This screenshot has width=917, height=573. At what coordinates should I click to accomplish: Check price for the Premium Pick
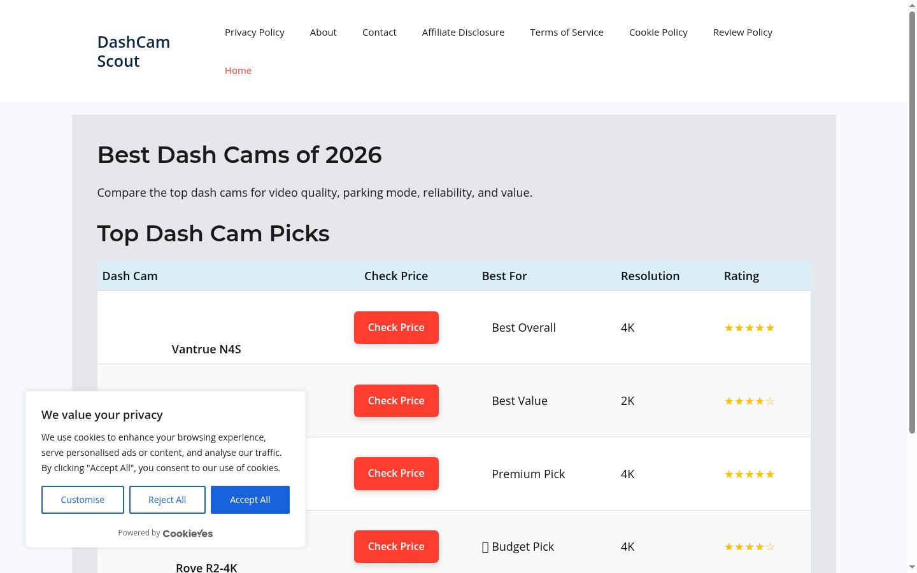tap(396, 474)
